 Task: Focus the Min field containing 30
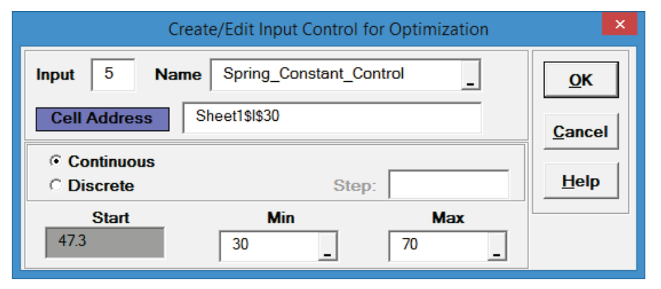point(269,247)
